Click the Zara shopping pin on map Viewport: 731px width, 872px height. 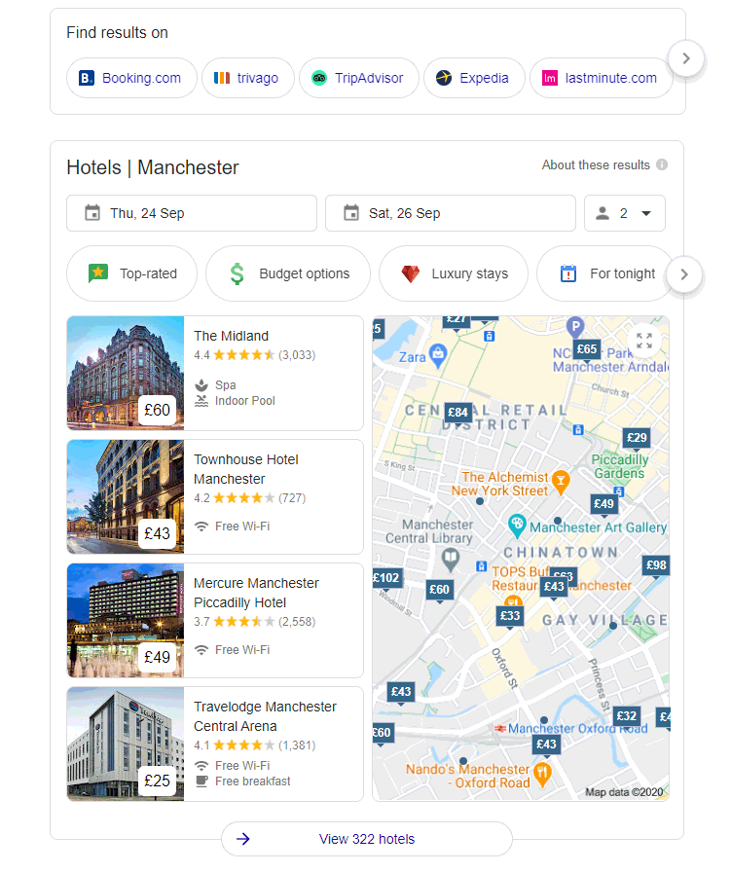438,355
